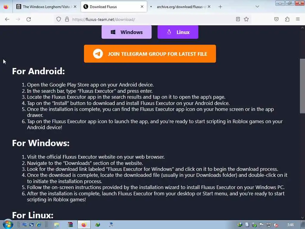Viewport: 305px width, 229px height.
Task: Open a new tab with plus button
Action: (220, 7)
